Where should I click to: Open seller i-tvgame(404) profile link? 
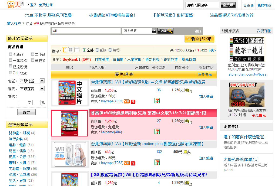tap(111, 132)
